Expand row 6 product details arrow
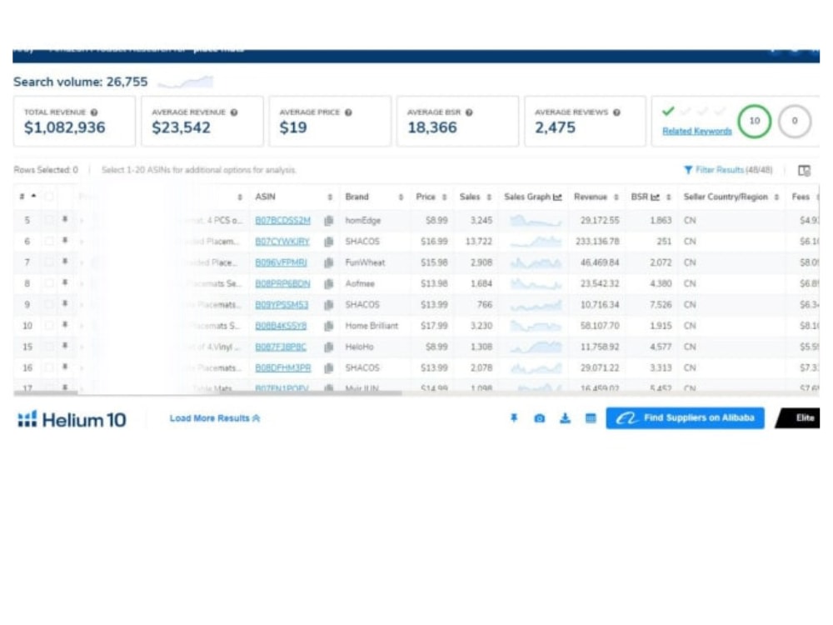 point(82,242)
